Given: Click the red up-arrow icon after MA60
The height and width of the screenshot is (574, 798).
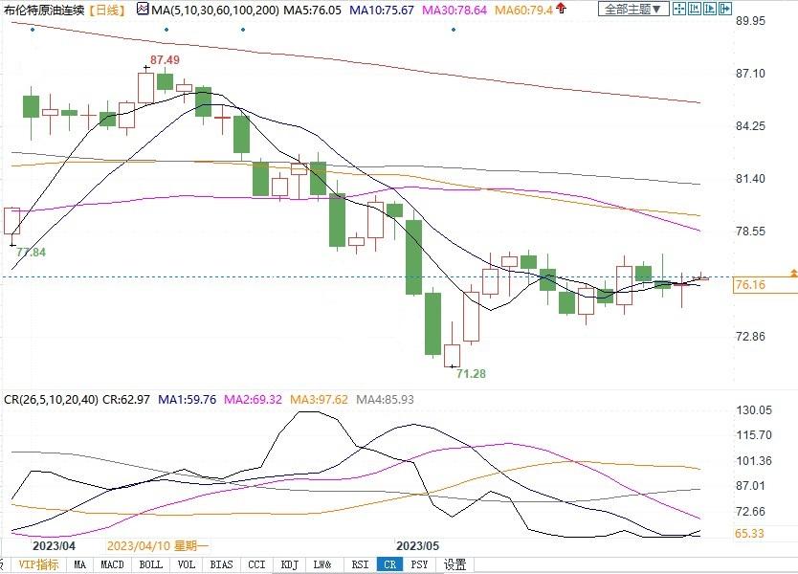Looking at the screenshot, I should point(561,8).
